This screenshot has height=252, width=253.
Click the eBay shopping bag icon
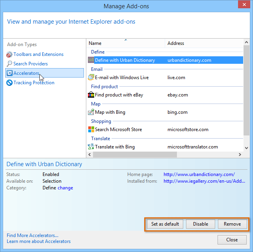(91, 94)
